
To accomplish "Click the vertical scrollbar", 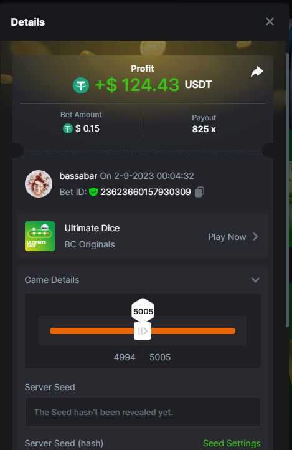I will [x=287, y=189].
